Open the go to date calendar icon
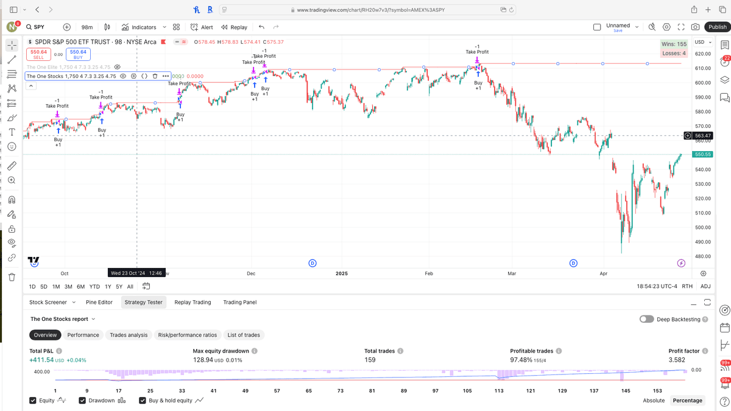 pyautogui.click(x=146, y=286)
